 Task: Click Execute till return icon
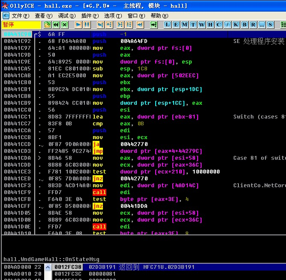140,25
